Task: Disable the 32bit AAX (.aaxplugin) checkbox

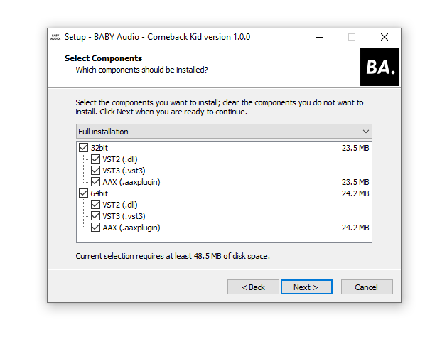Action: pyautogui.click(x=95, y=182)
